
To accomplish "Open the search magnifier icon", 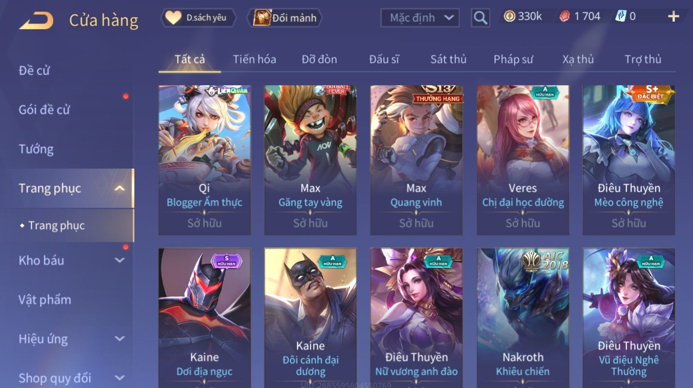I will coord(480,18).
